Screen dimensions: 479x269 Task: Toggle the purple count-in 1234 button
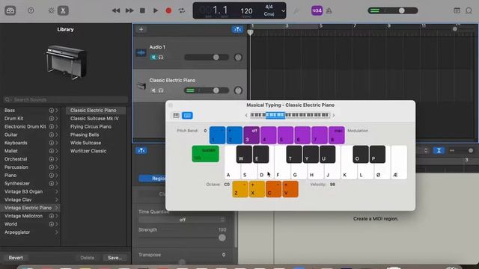pyautogui.click(x=317, y=10)
